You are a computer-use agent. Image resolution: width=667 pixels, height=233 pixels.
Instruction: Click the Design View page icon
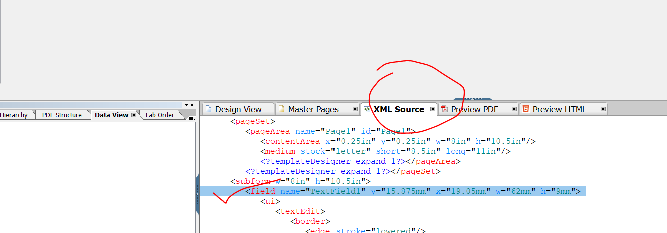208,109
